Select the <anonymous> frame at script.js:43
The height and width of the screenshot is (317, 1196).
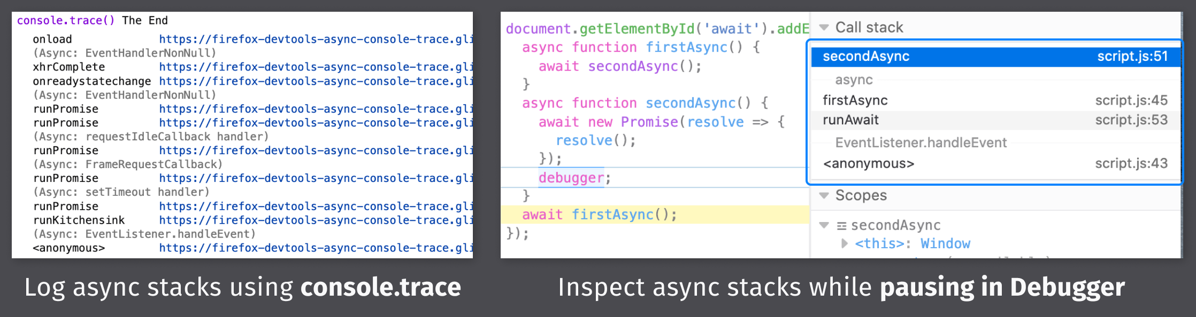point(996,164)
